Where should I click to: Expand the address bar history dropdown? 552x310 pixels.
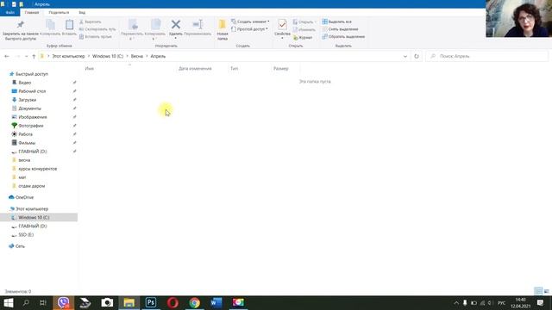click(405, 56)
